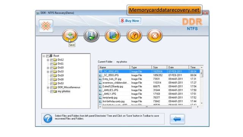Click the Root computer icon in tree
Image resolution: width=243 pixels, height=137 pixels.
coord(51,56)
